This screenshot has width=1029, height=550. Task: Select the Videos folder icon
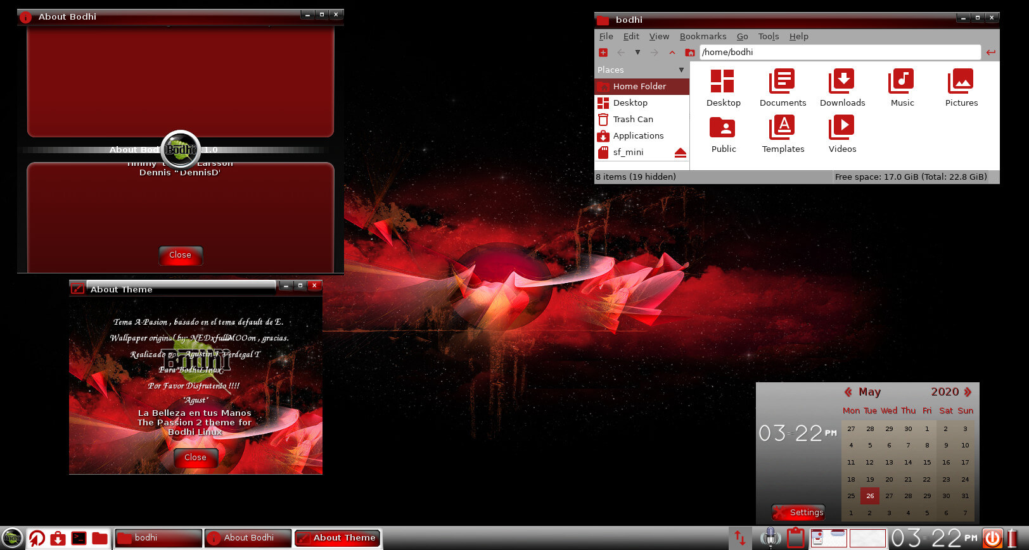pyautogui.click(x=842, y=134)
